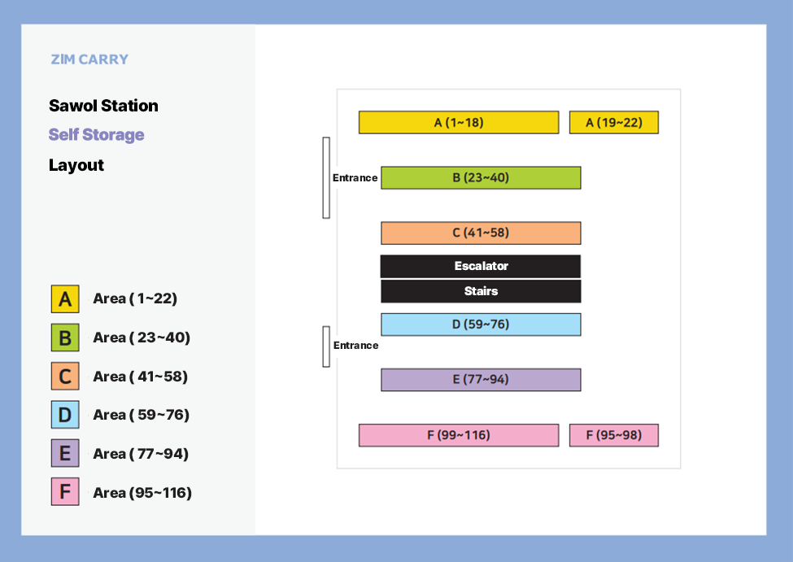Select the green B legend square

[65, 338]
